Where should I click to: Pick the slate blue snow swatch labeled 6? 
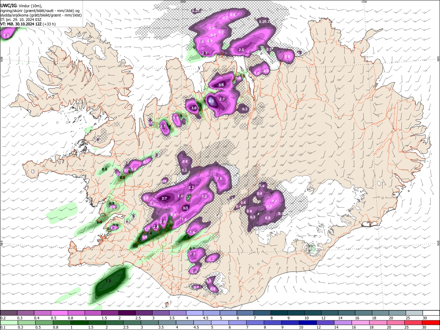point(245,313)
